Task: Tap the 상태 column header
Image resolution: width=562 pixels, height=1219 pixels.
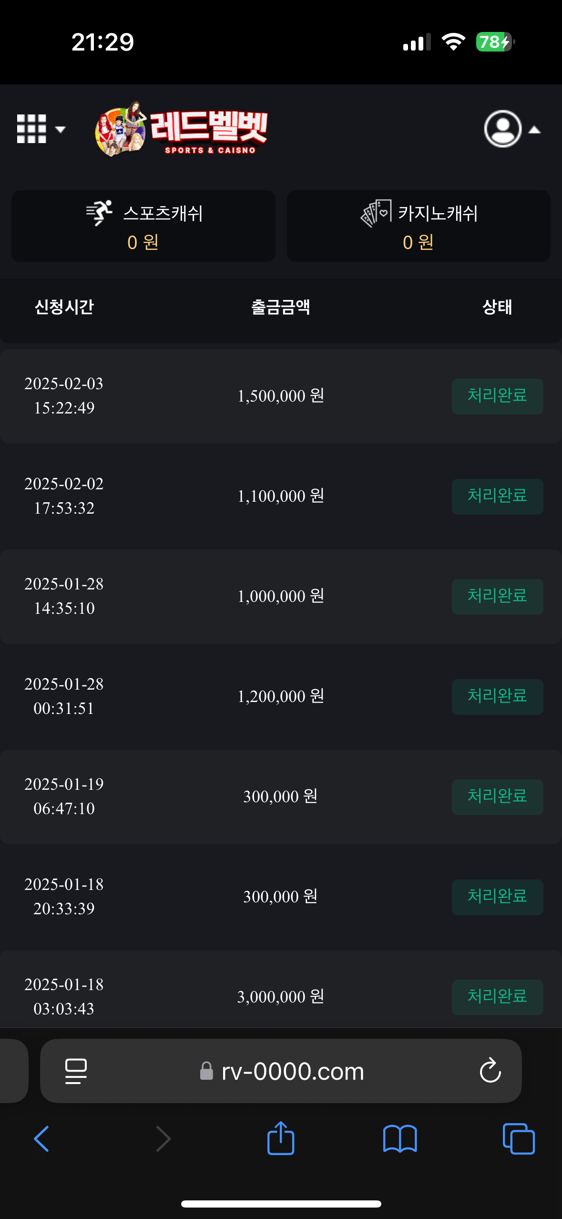Action: (x=497, y=307)
